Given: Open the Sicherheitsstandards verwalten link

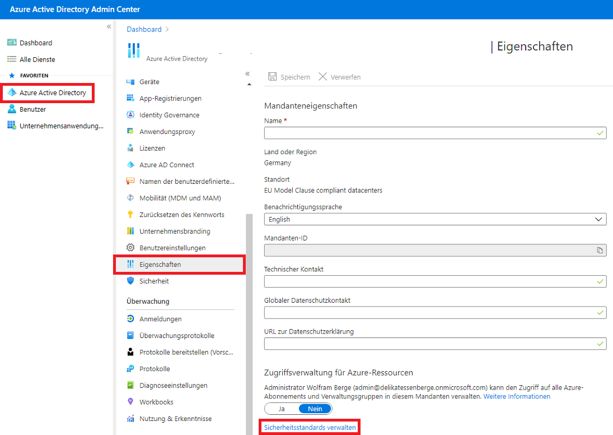Looking at the screenshot, I should 310,427.
